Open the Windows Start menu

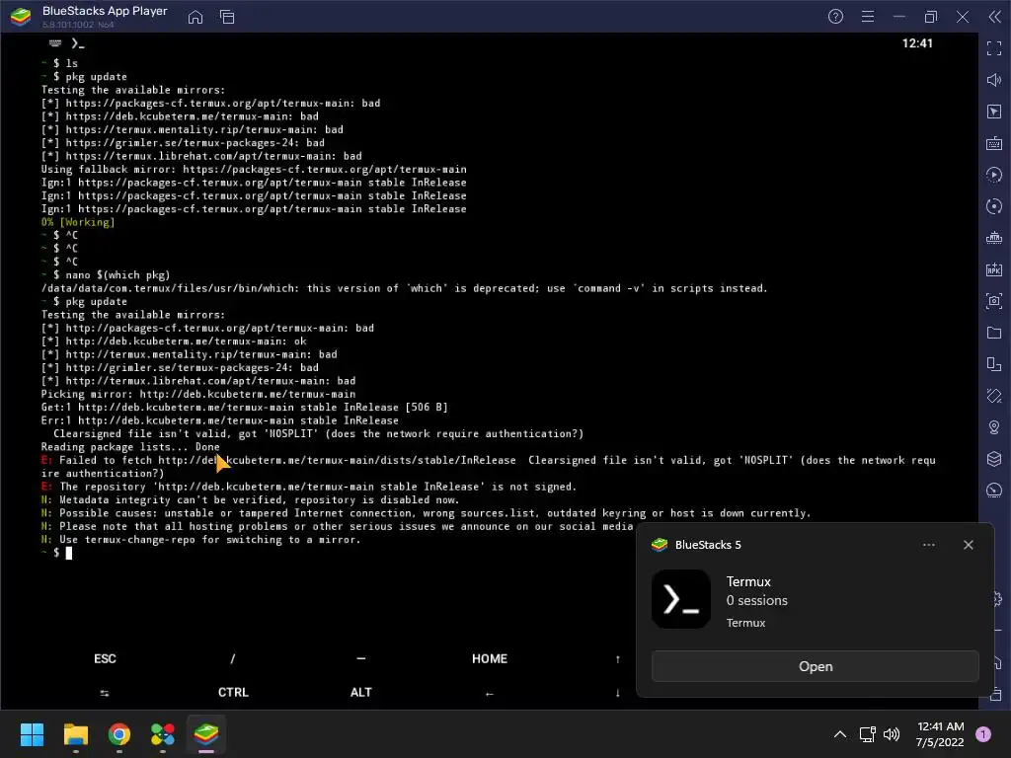[x=32, y=734]
